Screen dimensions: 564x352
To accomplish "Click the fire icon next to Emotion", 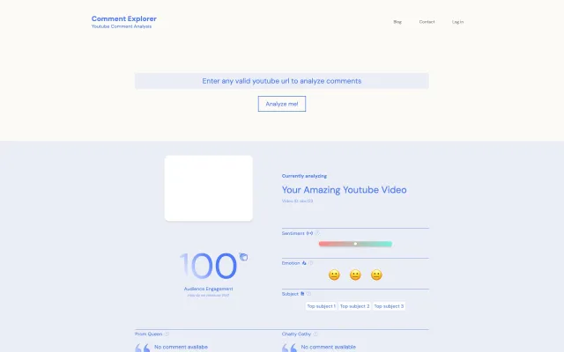I will [x=304, y=263].
